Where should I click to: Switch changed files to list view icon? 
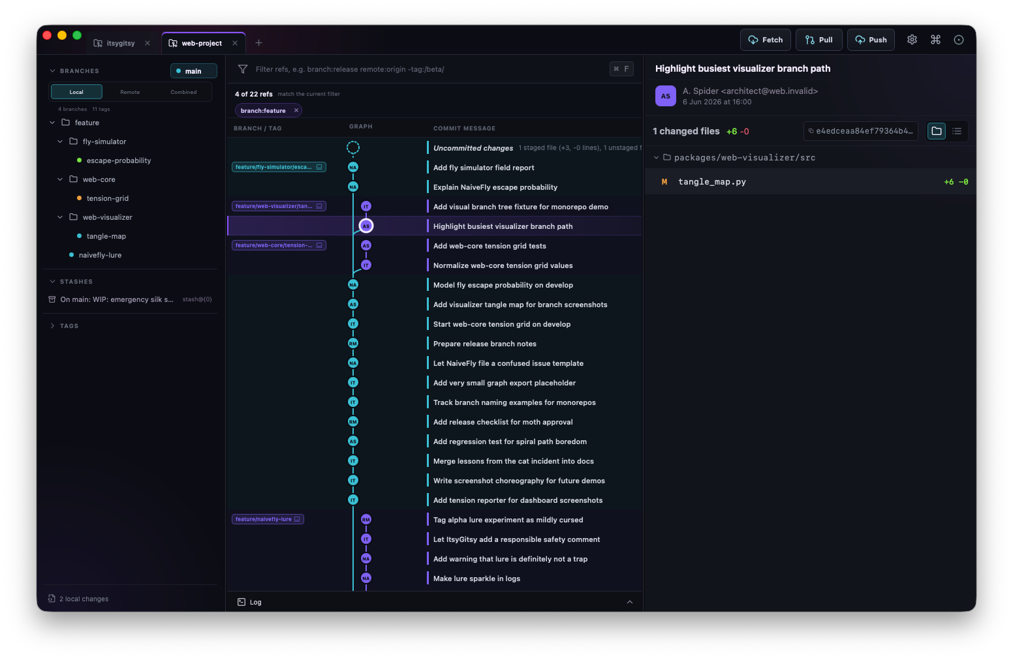957,131
